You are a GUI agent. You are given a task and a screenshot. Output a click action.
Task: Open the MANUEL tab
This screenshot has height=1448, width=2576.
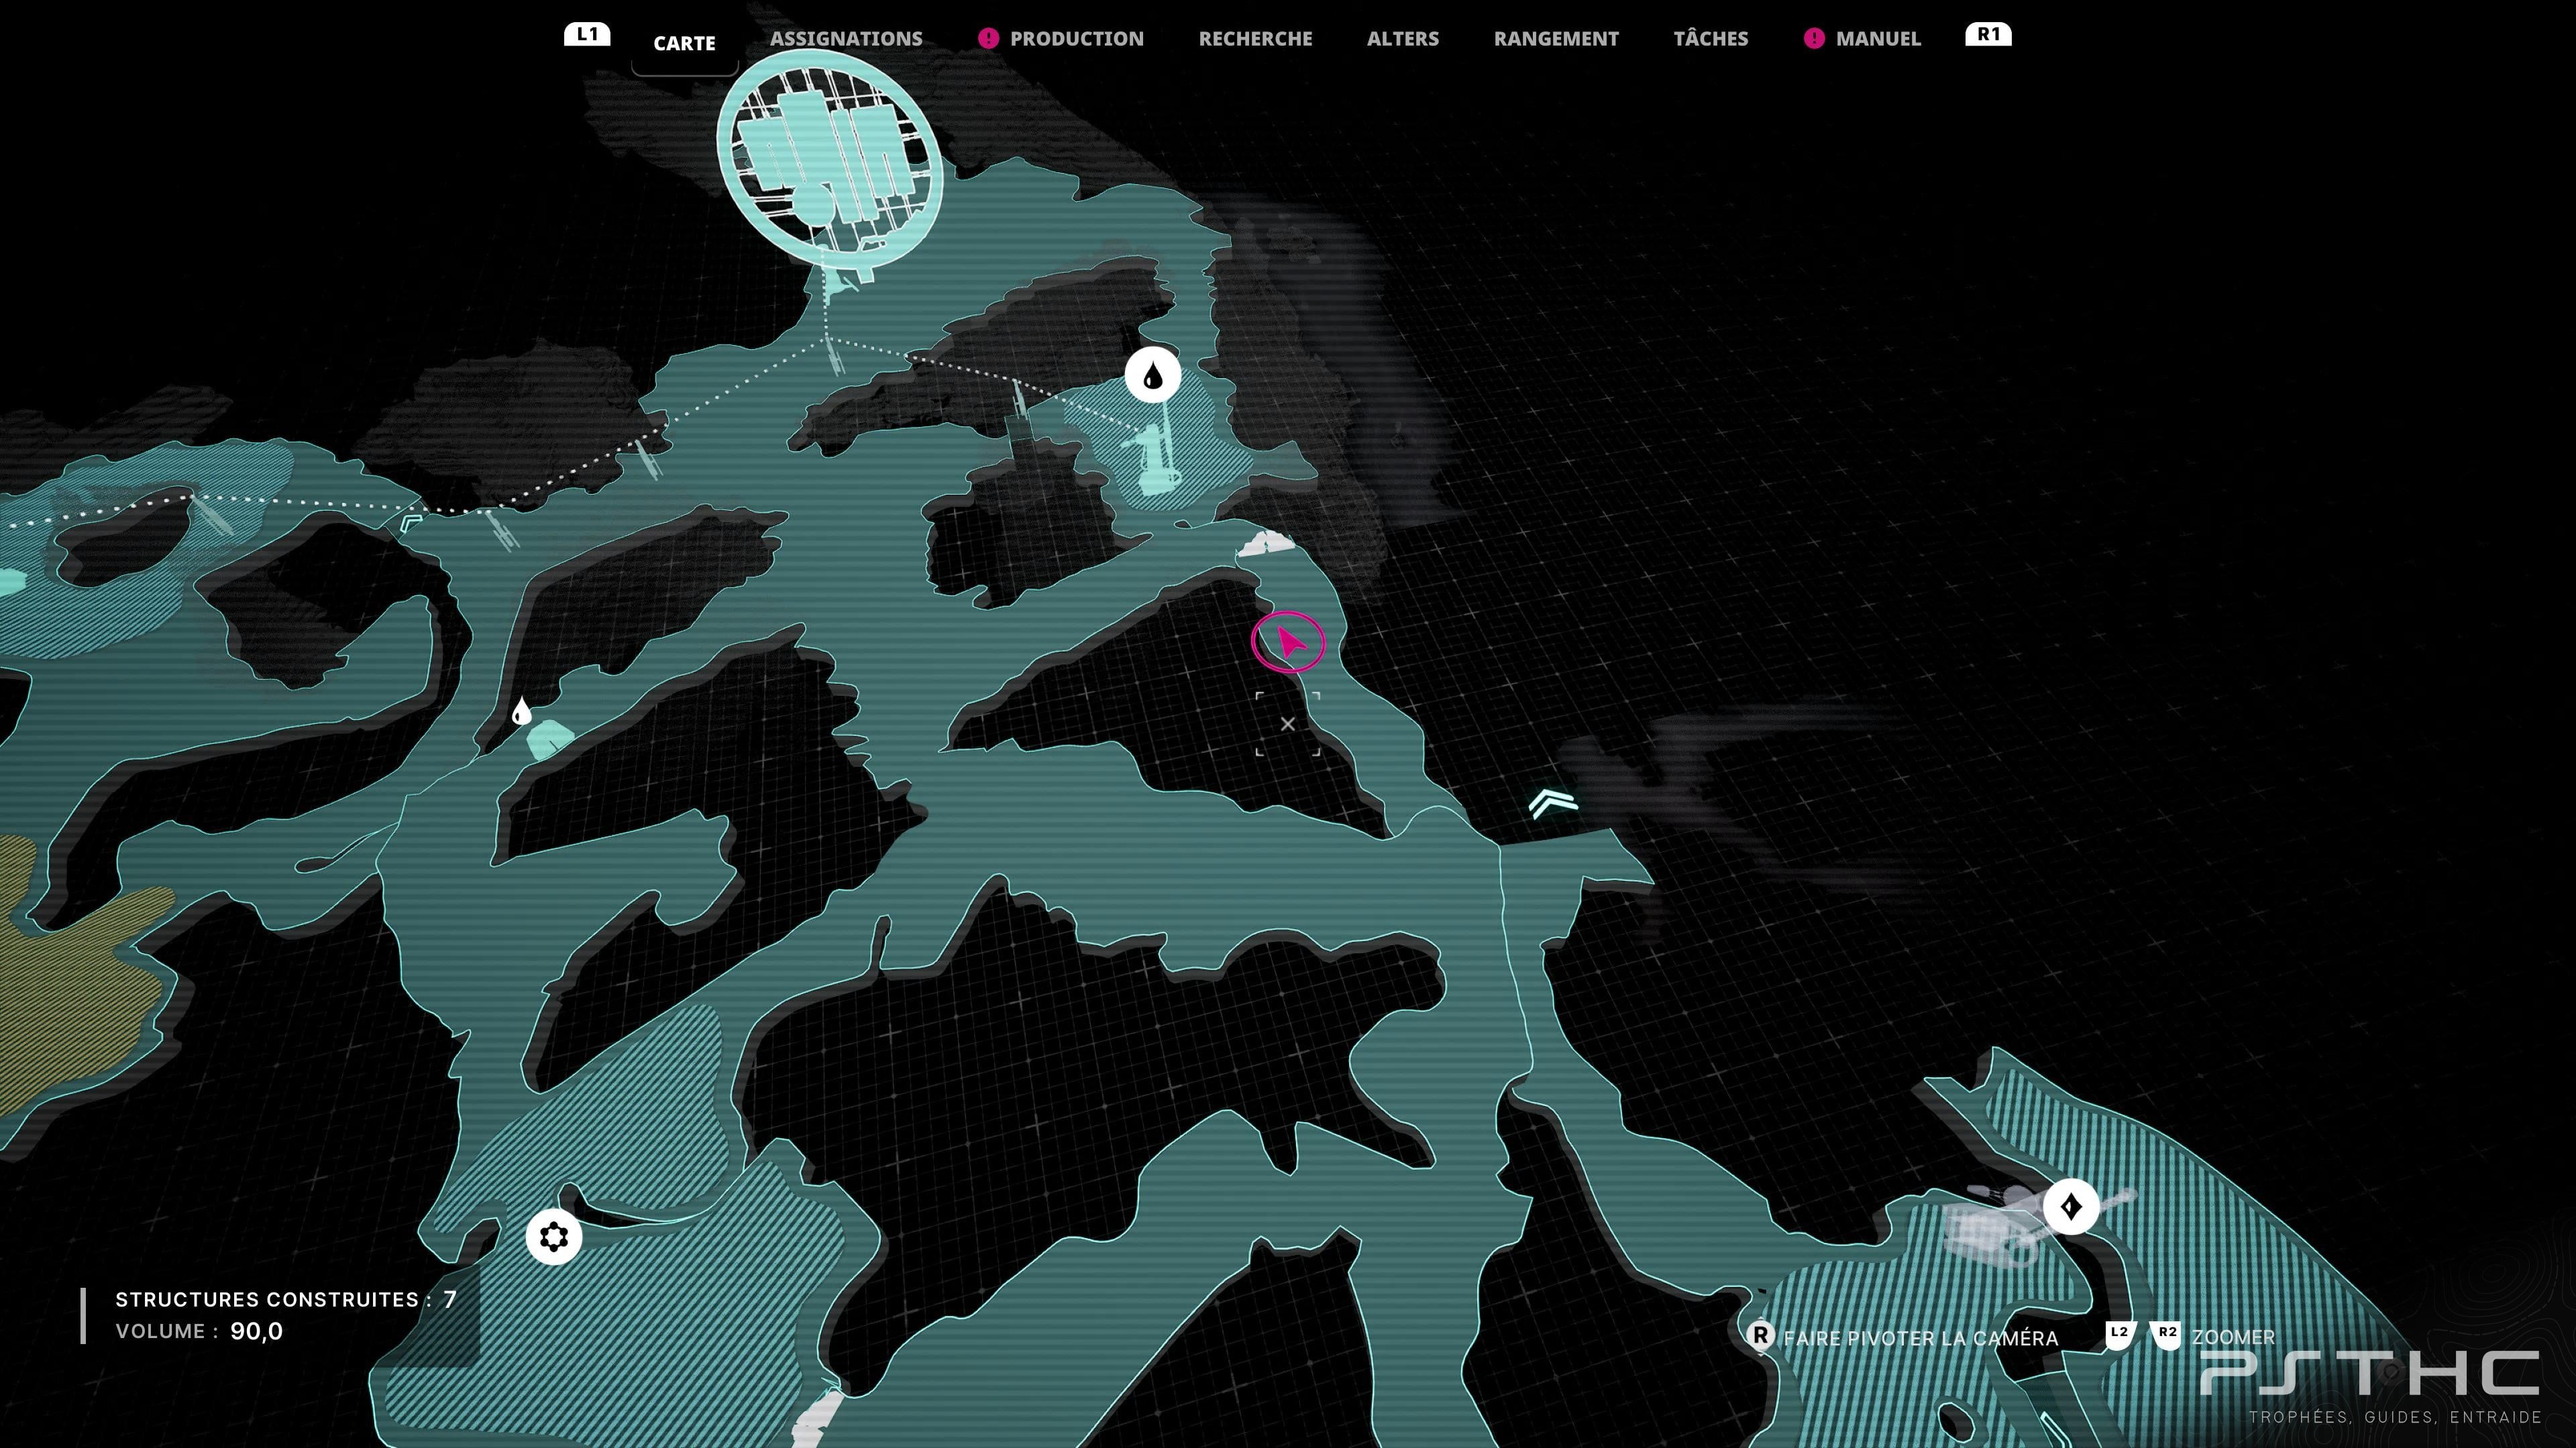tap(1878, 39)
